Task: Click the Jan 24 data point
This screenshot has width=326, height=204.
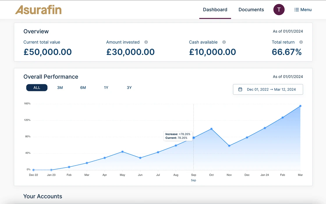Action: [x=265, y=128]
